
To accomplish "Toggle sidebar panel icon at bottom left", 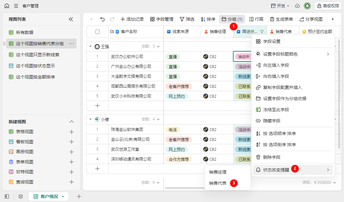I will point(7,196).
